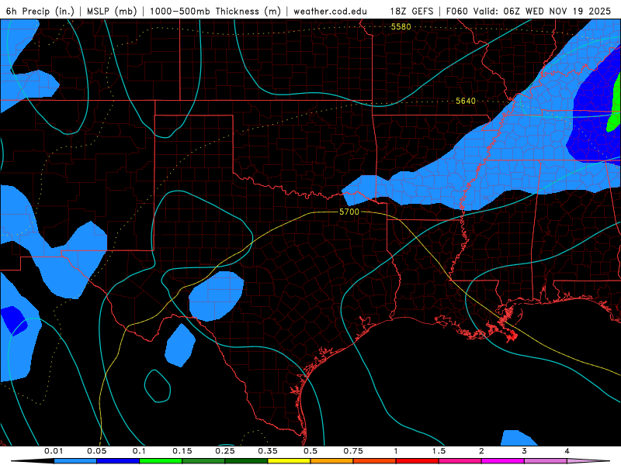Click the "MSLP (mb)" header label
Image resolution: width=621 pixels, height=465 pixels.
[112, 12]
